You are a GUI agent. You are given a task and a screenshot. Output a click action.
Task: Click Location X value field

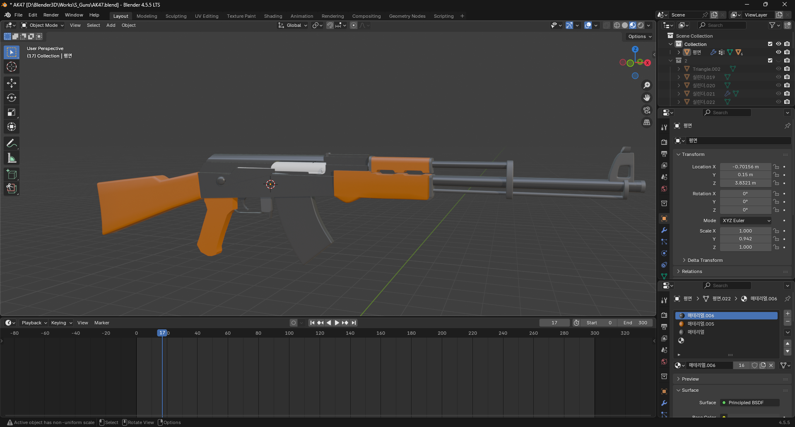click(745, 167)
